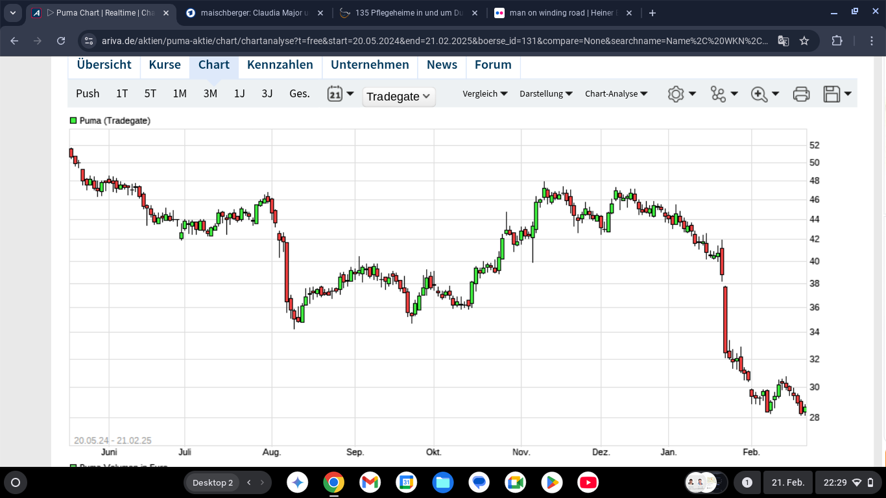Open the Desktop 2 desk button
Viewport: 886px width, 498px height.
click(x=213, y=482)
